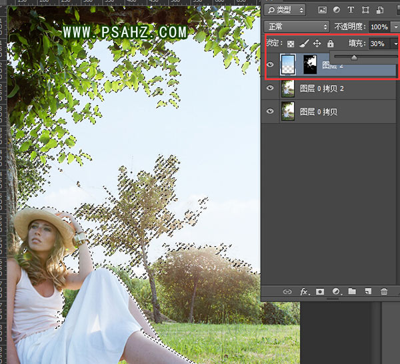The image size is (400, 364).
Task: Click the link layers icon
Action: [x=287, y=291]
